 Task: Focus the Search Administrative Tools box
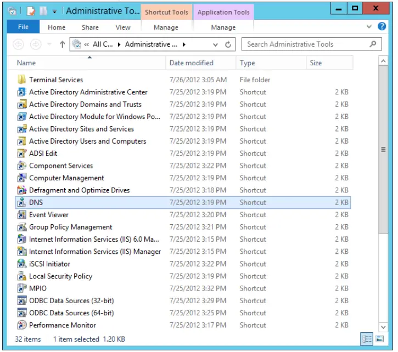click(311, 44)
